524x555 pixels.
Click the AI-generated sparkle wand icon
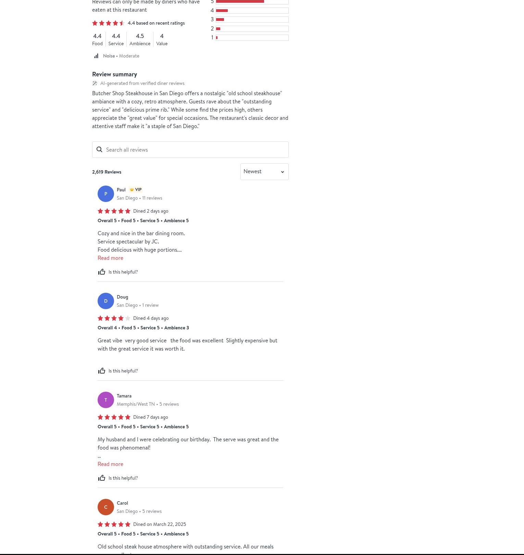pos(95,83)
